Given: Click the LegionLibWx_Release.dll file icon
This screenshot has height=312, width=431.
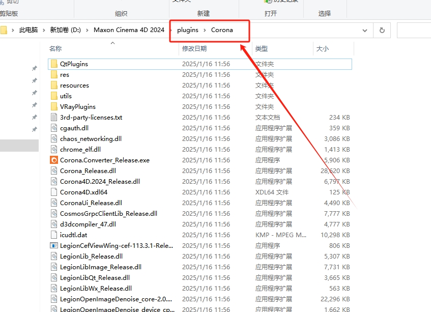Looking at the screenshot, I should [x=54, y=289].
